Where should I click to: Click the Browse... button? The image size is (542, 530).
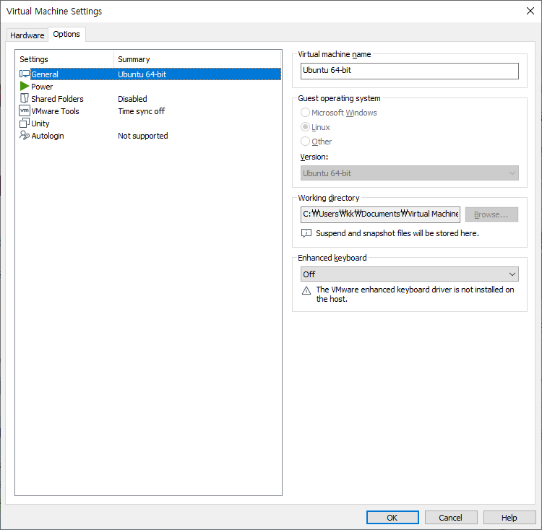tap(491, 214)
